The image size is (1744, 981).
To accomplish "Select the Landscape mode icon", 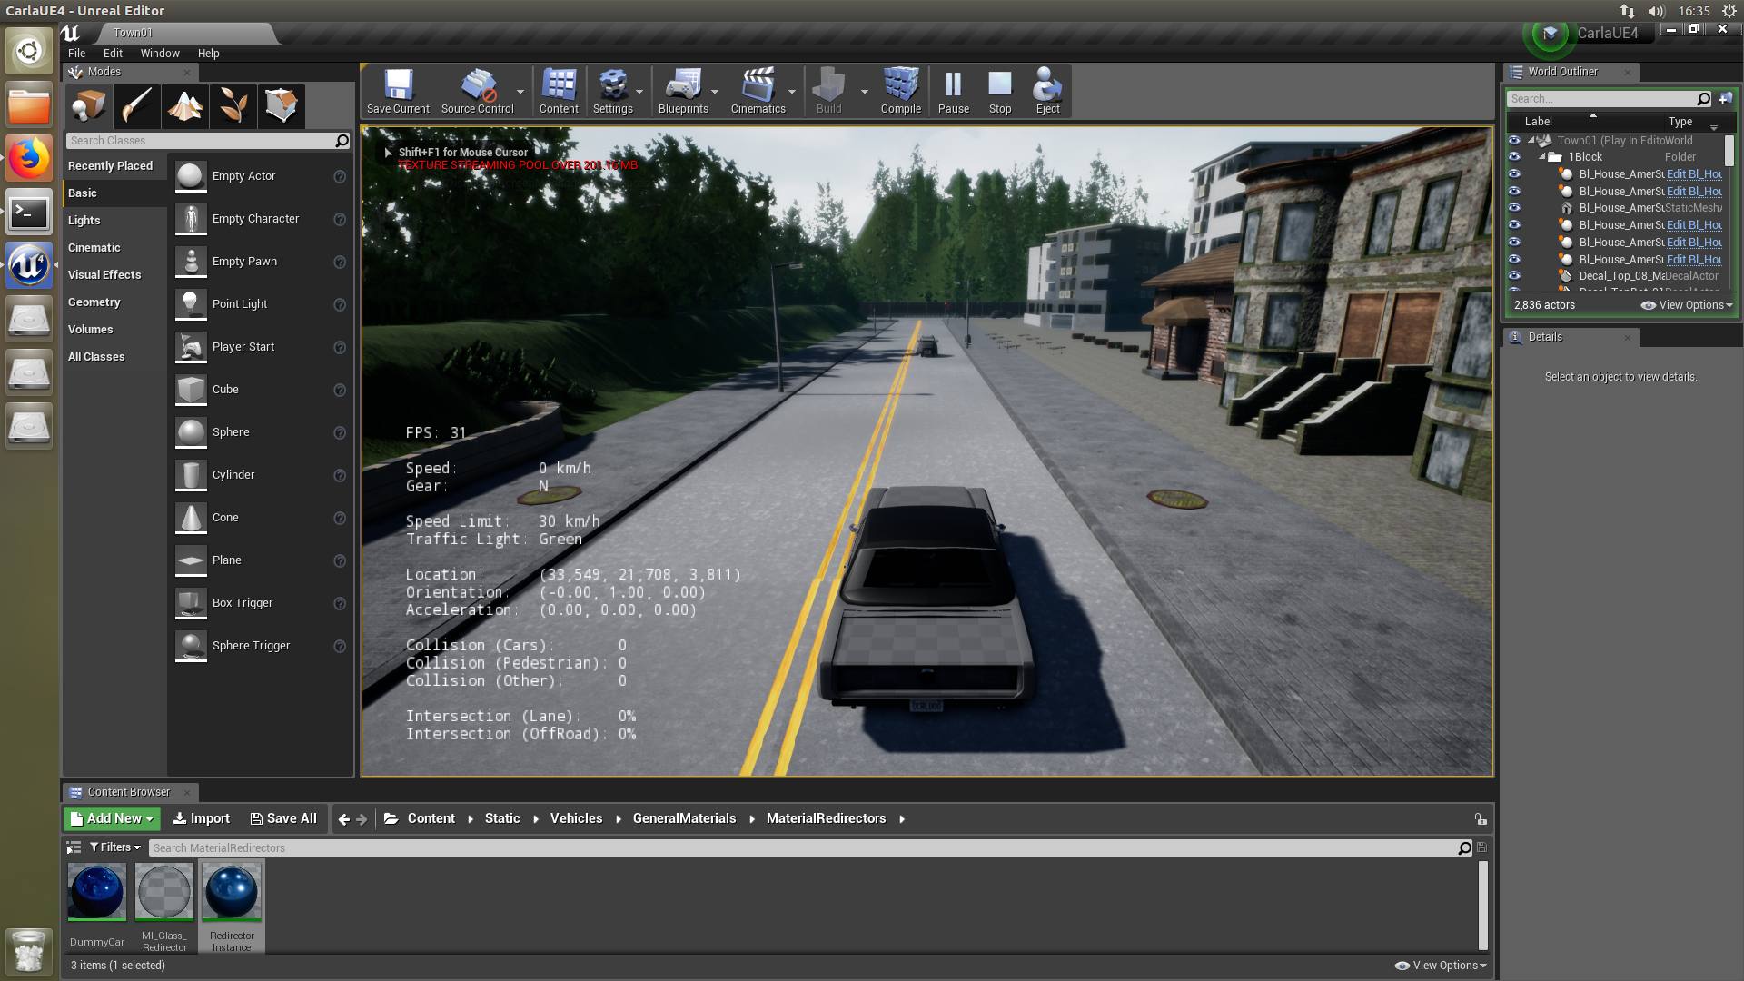I will point(184,106).
